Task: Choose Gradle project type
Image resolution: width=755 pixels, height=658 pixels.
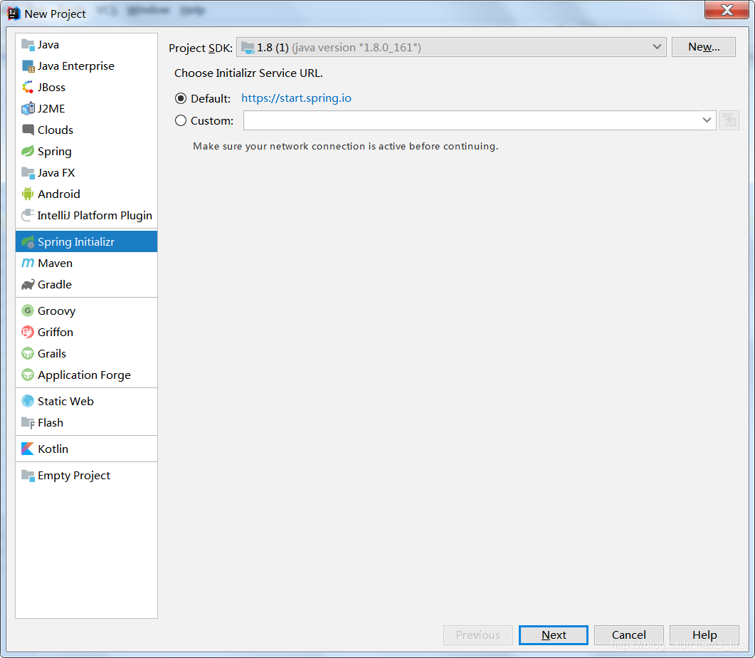Action: (x=87, y=285)
